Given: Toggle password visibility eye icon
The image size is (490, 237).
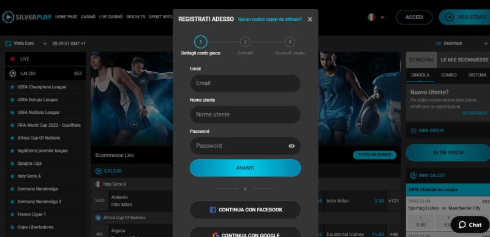Looking at the screenshot, I should point(292,146).
